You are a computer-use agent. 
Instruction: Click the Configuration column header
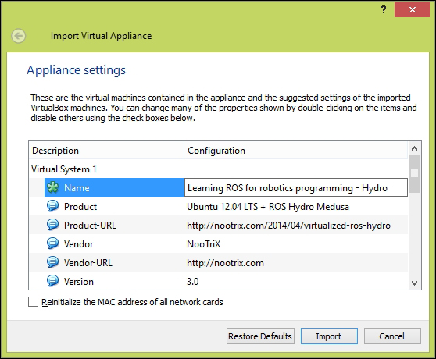pyautogui.click(x=296, y=150)
